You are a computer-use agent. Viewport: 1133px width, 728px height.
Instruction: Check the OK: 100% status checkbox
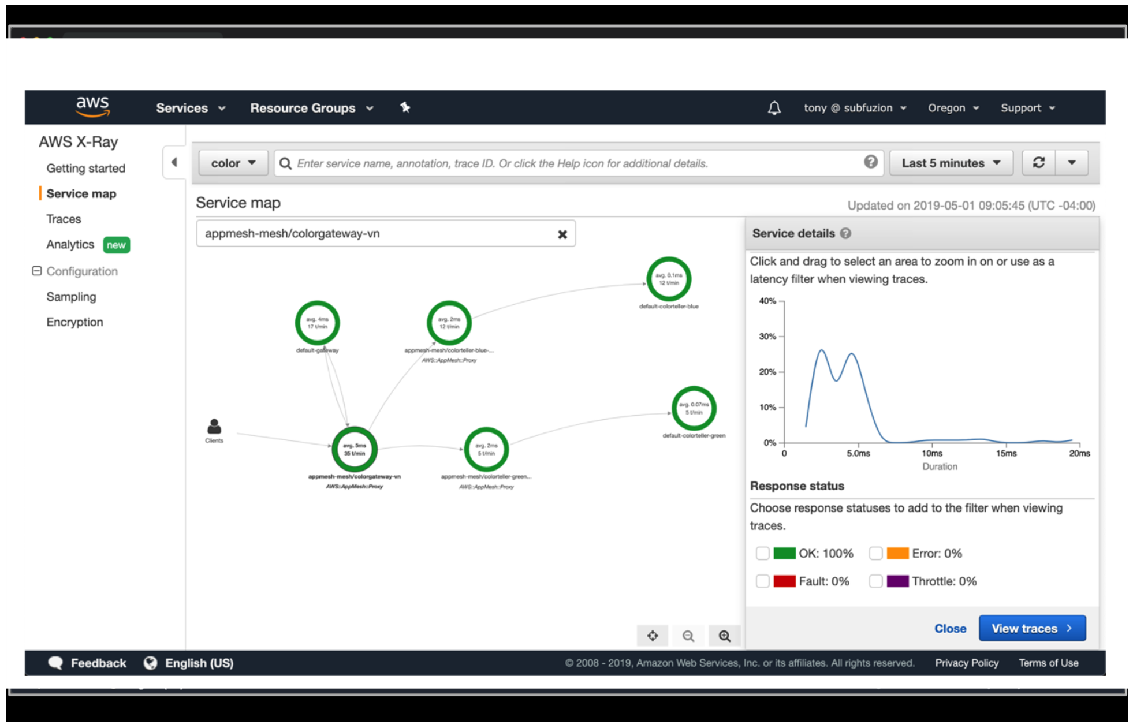point(762,553)
